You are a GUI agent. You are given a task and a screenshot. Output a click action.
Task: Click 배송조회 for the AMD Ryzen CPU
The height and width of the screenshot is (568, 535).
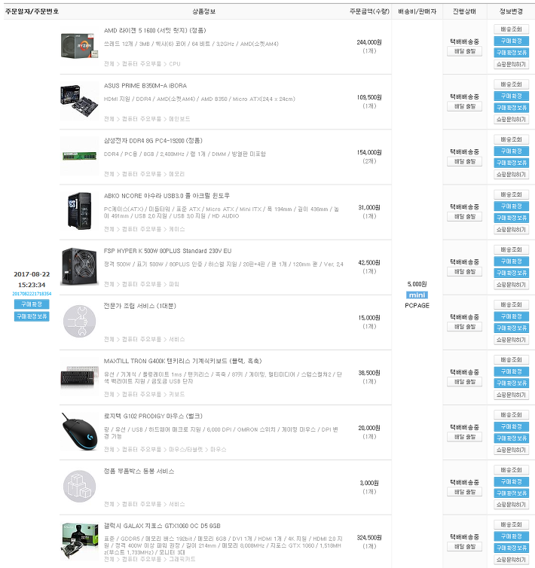(511, 29)
